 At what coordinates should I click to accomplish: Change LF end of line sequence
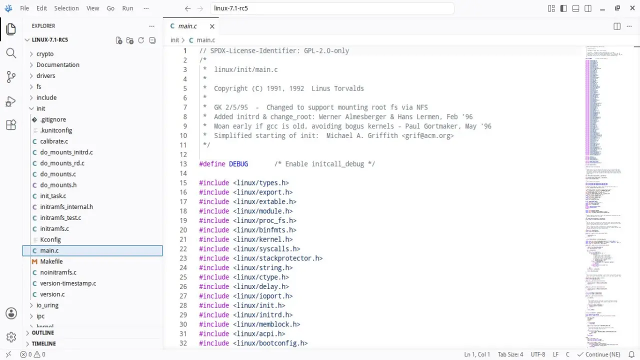(x=555, y=354)
